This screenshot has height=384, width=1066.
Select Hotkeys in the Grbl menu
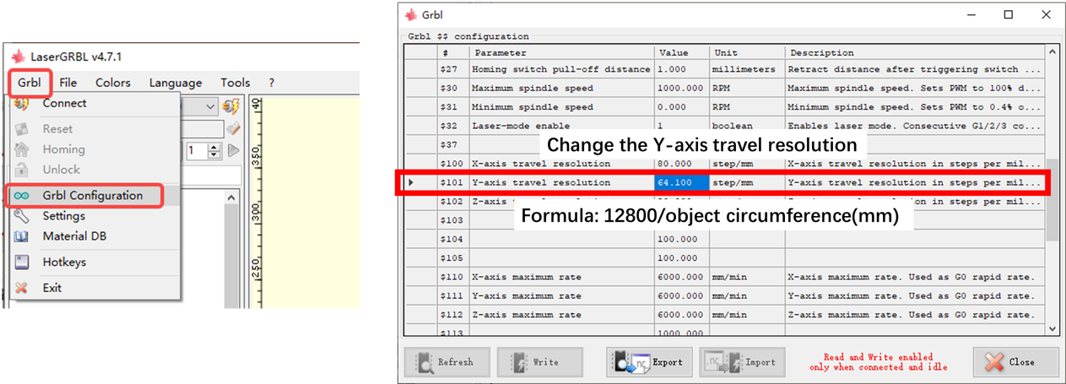[64, 262]
